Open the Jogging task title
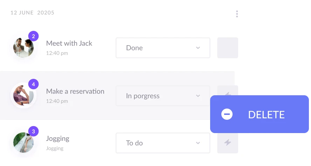311x166 pixels. pos(58,139)
